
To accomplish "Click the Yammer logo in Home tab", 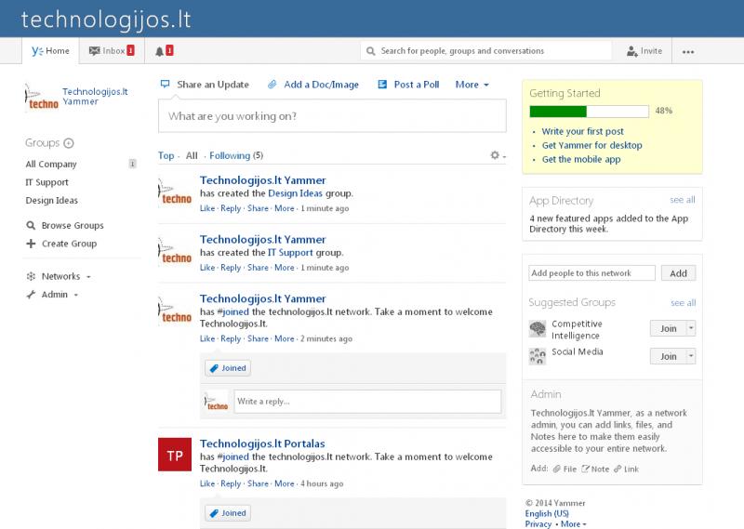I will (37, 51).
